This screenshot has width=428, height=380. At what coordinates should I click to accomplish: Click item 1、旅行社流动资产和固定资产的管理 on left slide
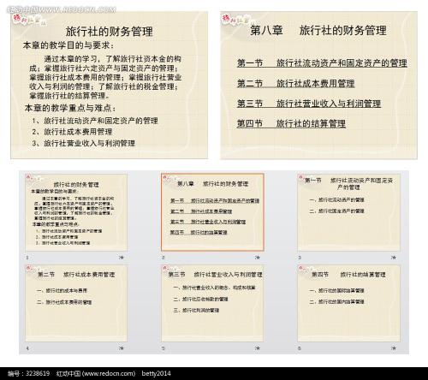95,121
